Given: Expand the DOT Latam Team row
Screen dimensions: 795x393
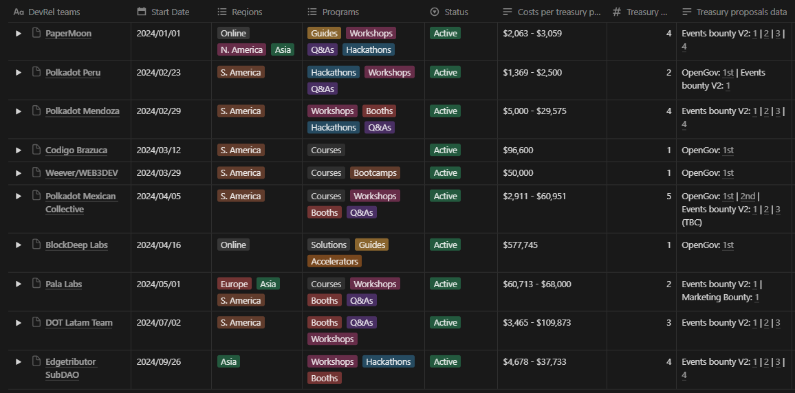Looking at the screenshot, I should 19,323.
